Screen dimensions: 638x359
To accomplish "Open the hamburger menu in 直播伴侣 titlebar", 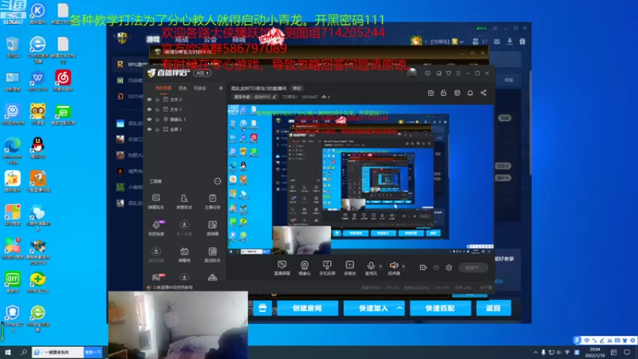I will tap(458, 73).
